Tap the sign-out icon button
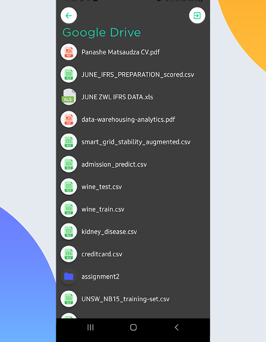Screen dimensions: 266x342 pos(197,15)
